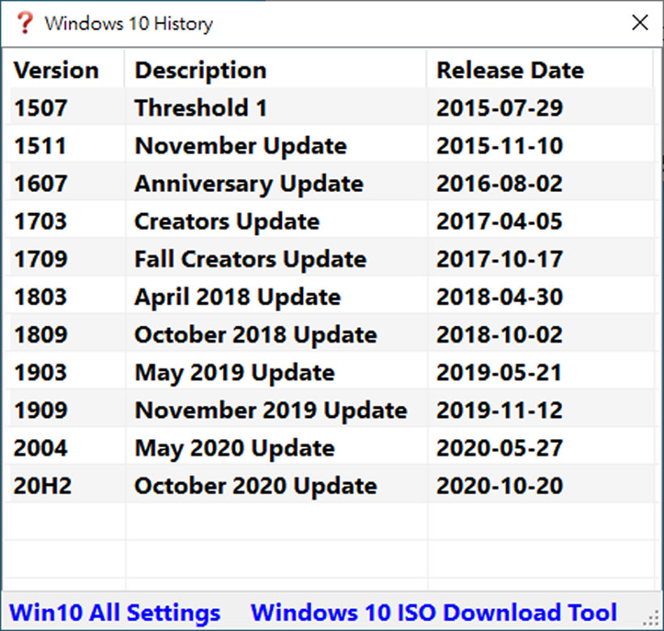The image size is (664, 631).
Task: Sort by the Release Date column header
Action: click(x=510, y=70)
